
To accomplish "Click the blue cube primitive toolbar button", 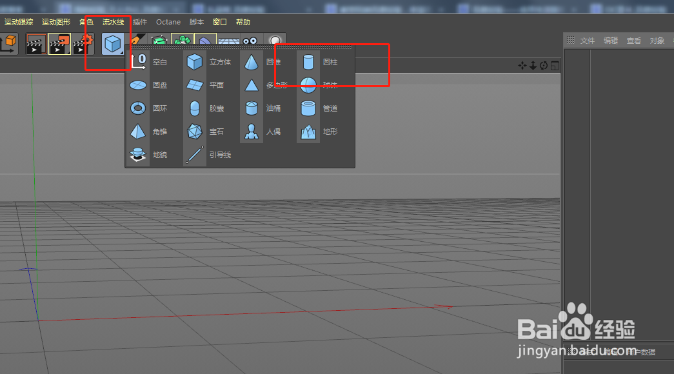I will coord(113,44).
